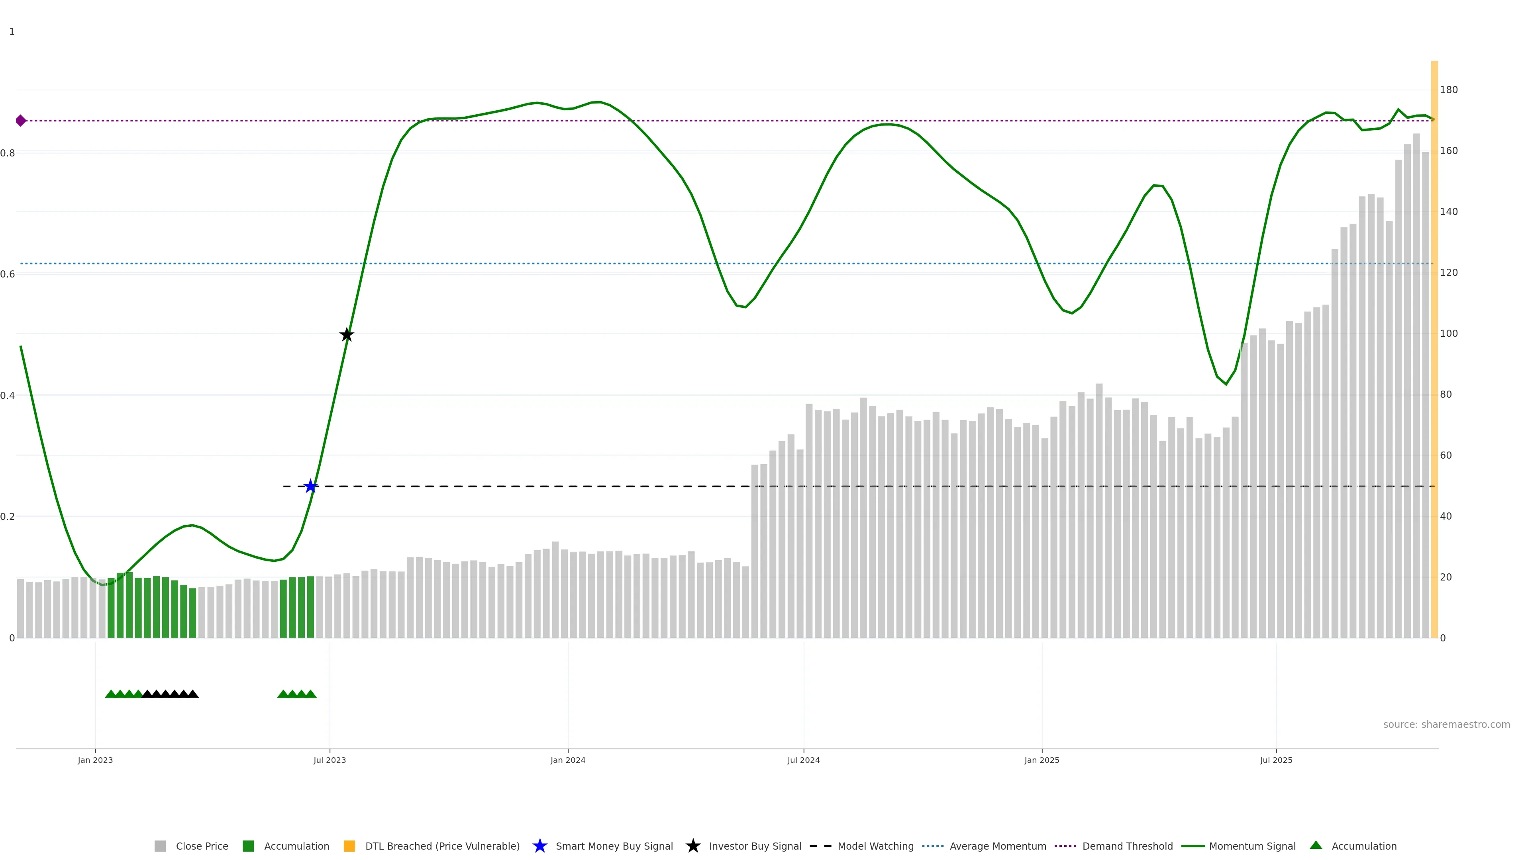
Task: Click green Accumulation square swatch in legend
Action: [248, 846]
